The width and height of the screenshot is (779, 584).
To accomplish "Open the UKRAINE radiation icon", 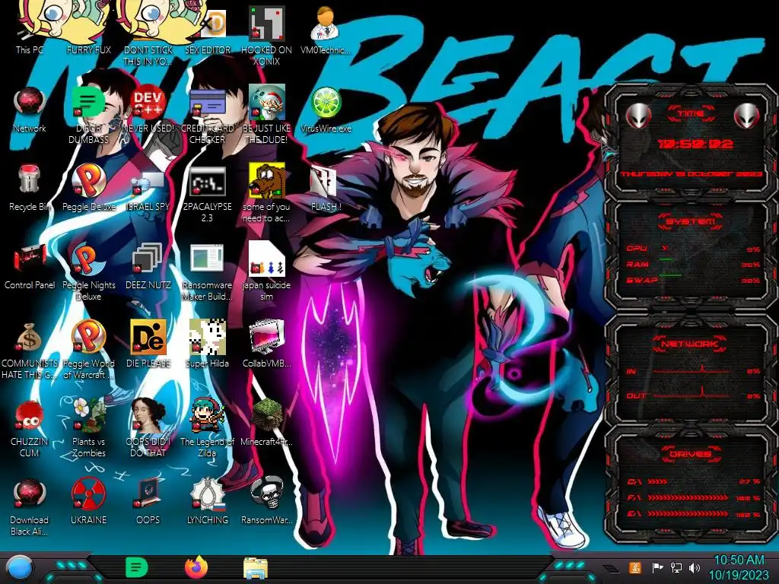I will click(x=89, y=502).
